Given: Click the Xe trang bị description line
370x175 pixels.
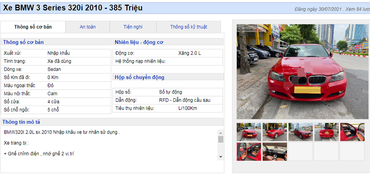Looking at the screenshot, I should point(16,143).
